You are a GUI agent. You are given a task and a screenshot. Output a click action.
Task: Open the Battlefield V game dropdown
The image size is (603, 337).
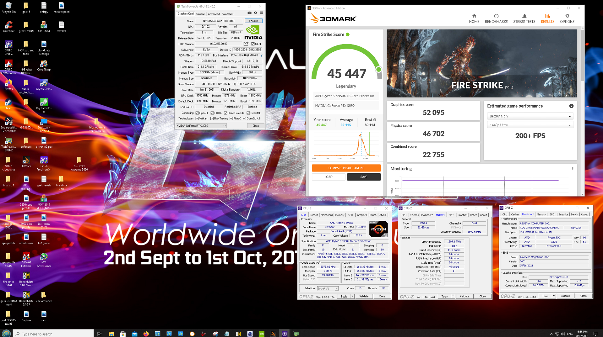coord(530,116)
